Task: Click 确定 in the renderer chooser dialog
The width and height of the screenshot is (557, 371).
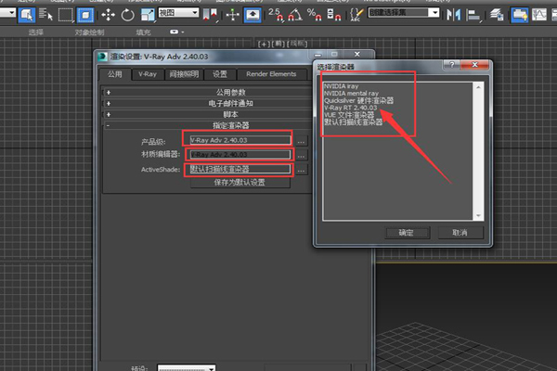Action: [x=407, y=233]
